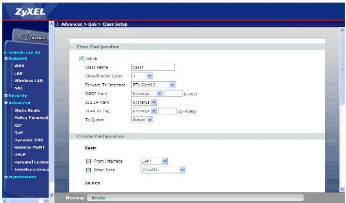Click the sidebar scrollbar down arrow
The image size is (346, 203).
point(52,195)
